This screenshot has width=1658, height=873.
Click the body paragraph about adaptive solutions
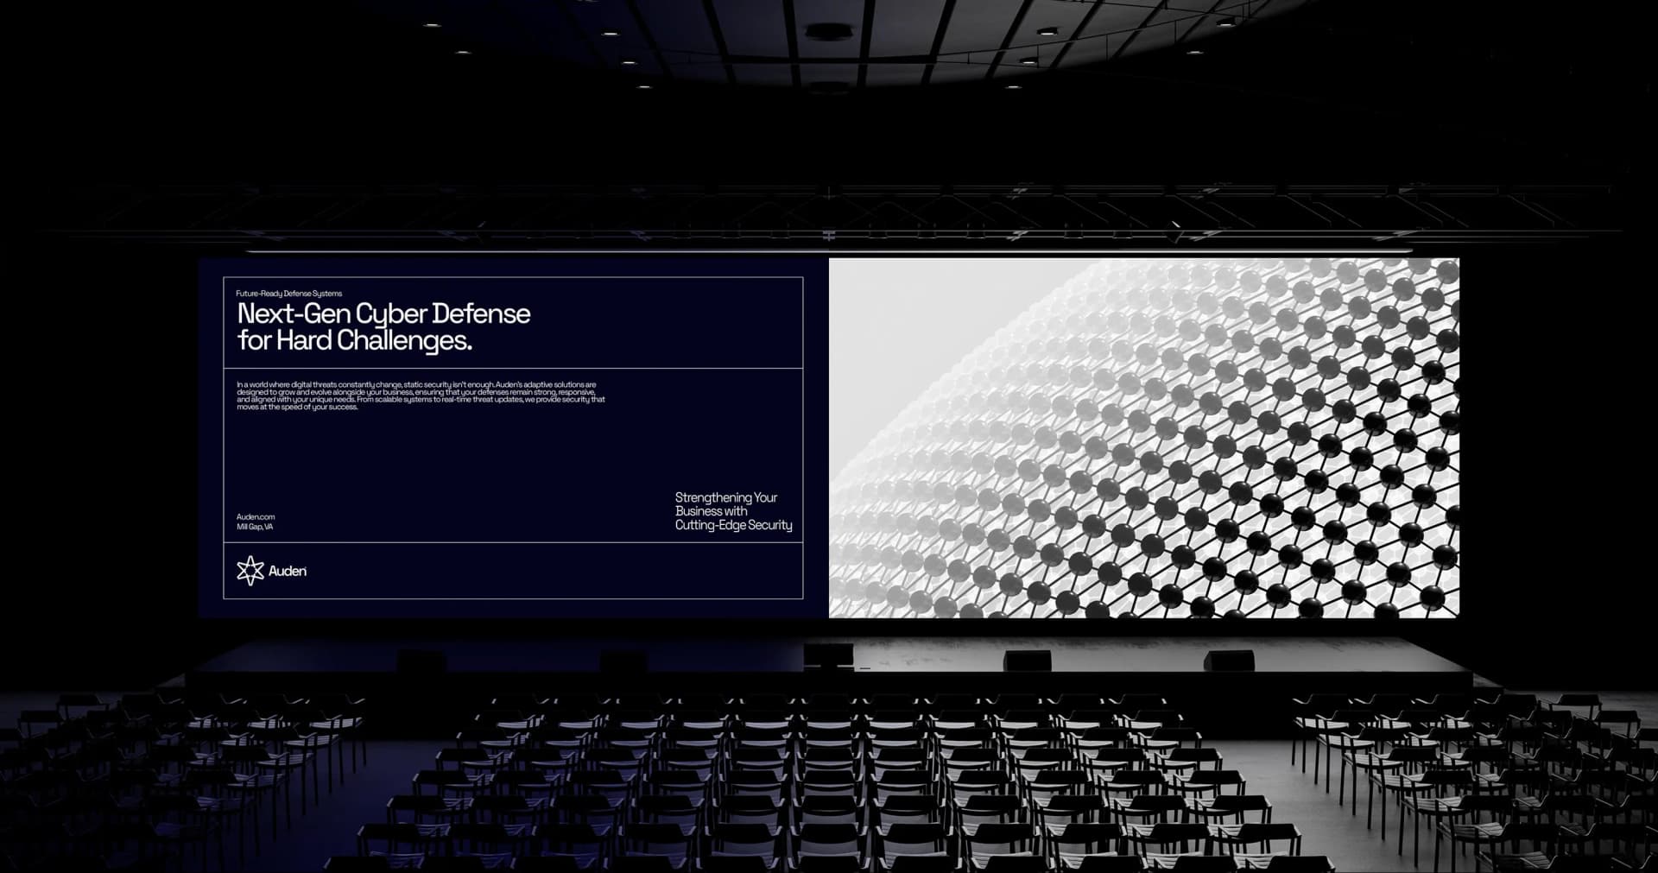pos(421,395)
